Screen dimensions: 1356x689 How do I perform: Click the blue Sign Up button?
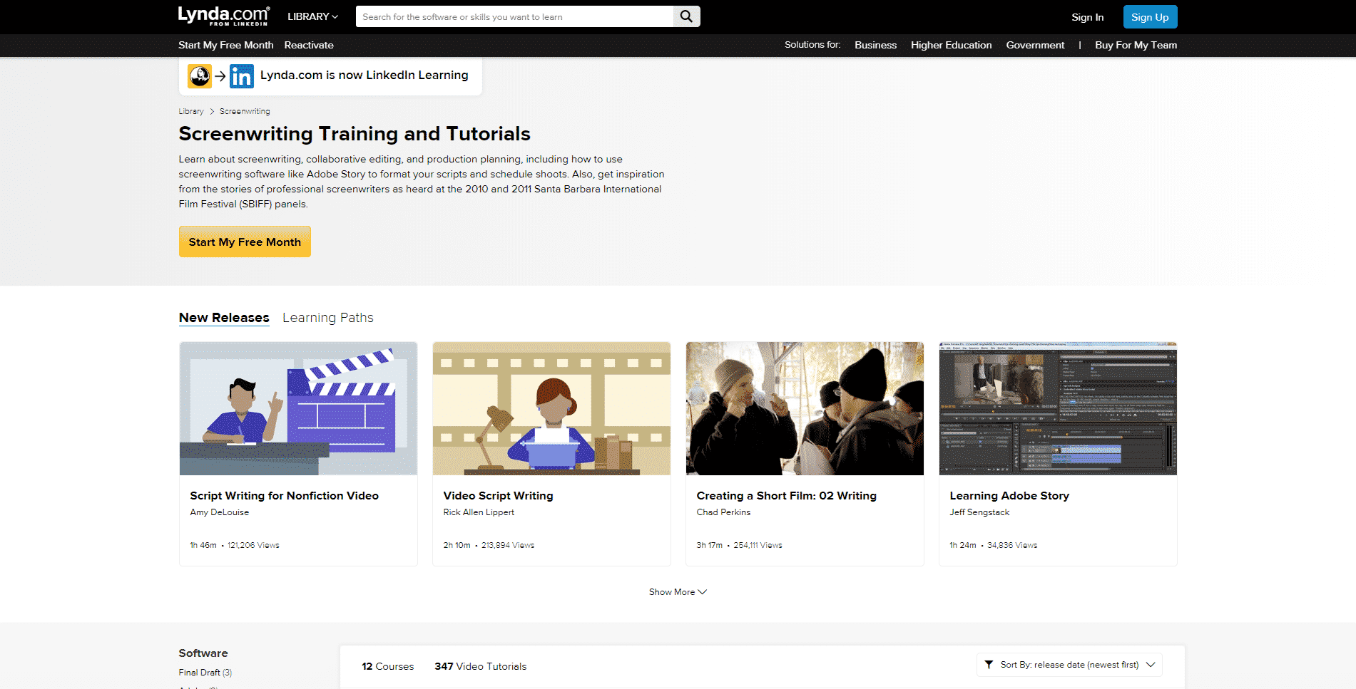coord(1150,17)
